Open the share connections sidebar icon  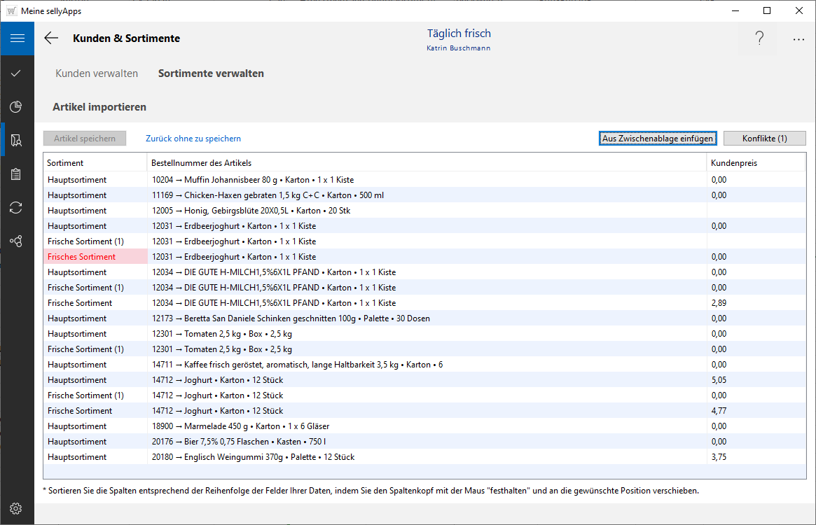(17, 241)
